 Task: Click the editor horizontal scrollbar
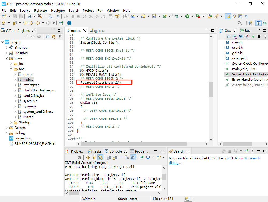pyautogui.click(x=134, y=144)
